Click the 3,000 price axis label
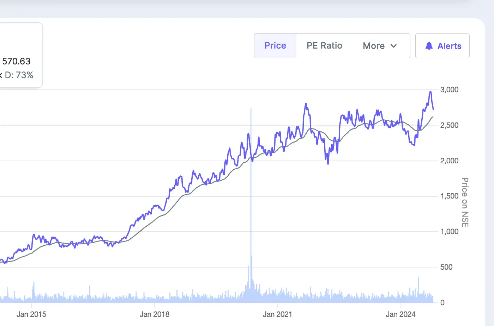Viewport: 494px width, 326px height. point(449,90)
